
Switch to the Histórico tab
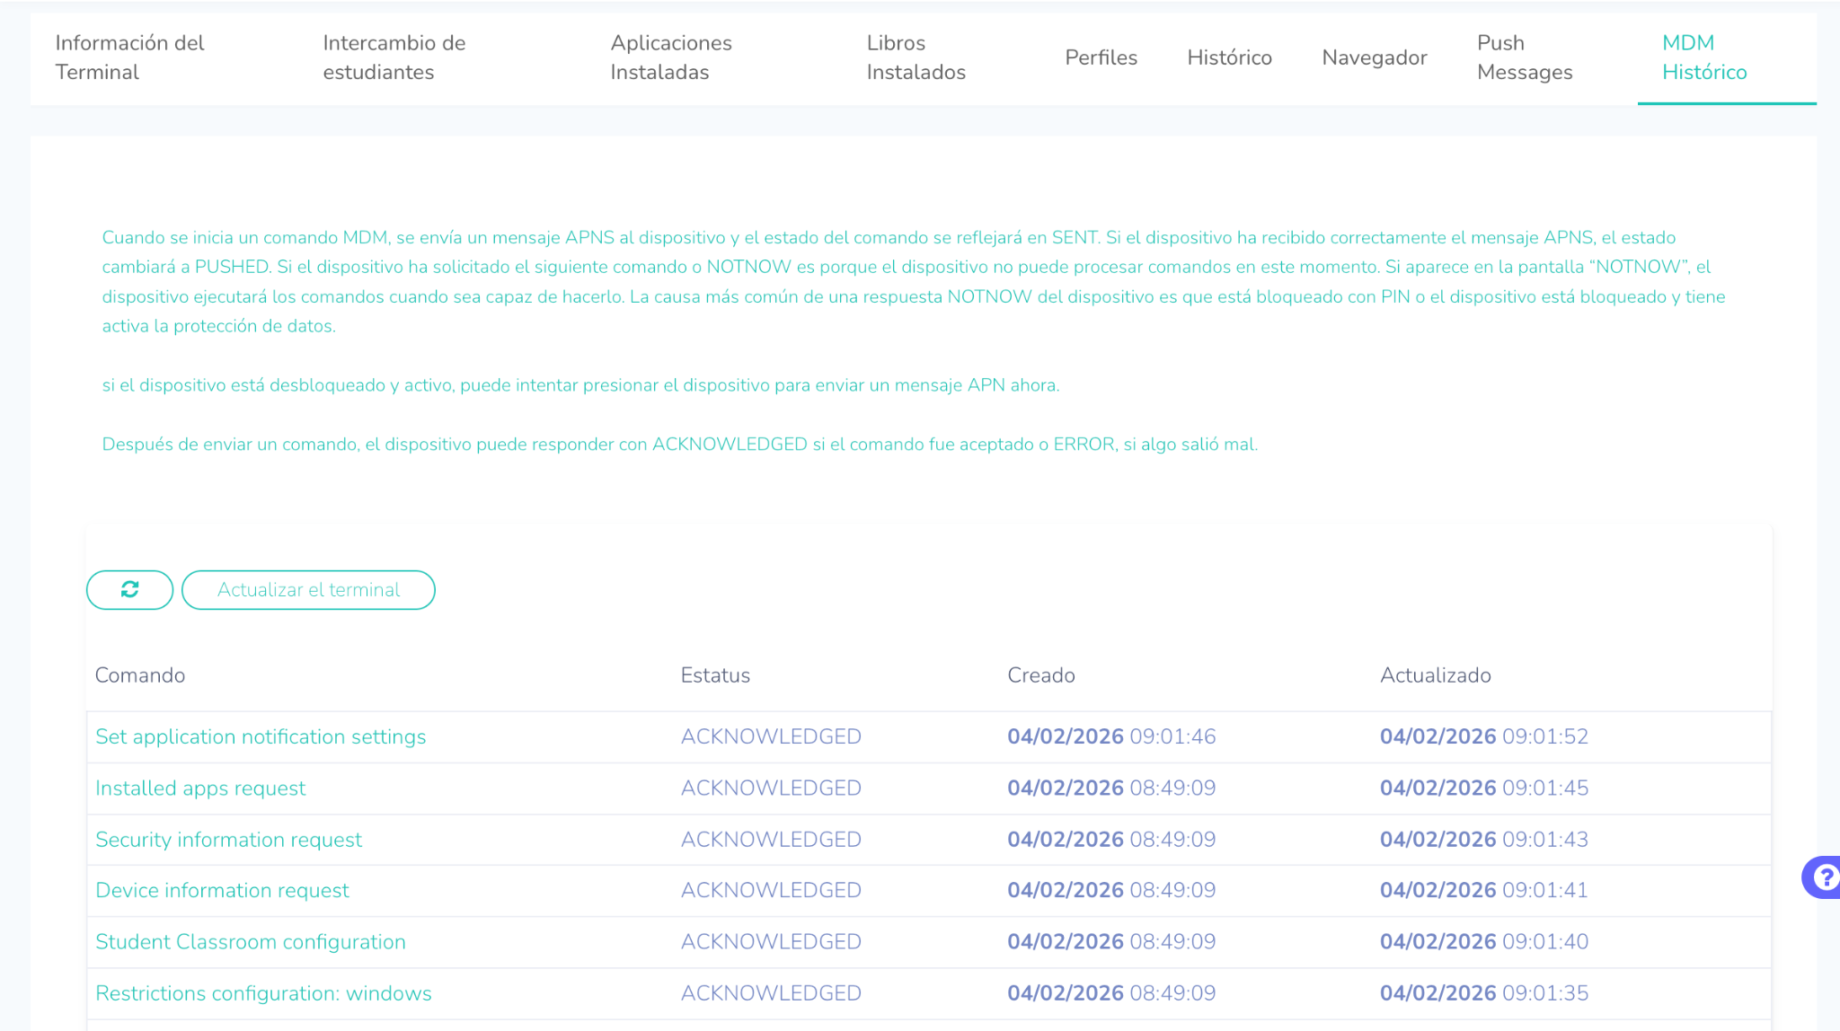pyautogui.click(x=1229, y=57)
